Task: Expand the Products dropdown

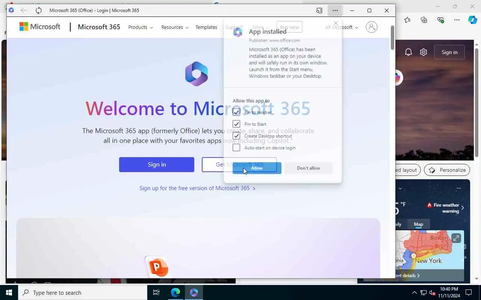Action: 141,27
